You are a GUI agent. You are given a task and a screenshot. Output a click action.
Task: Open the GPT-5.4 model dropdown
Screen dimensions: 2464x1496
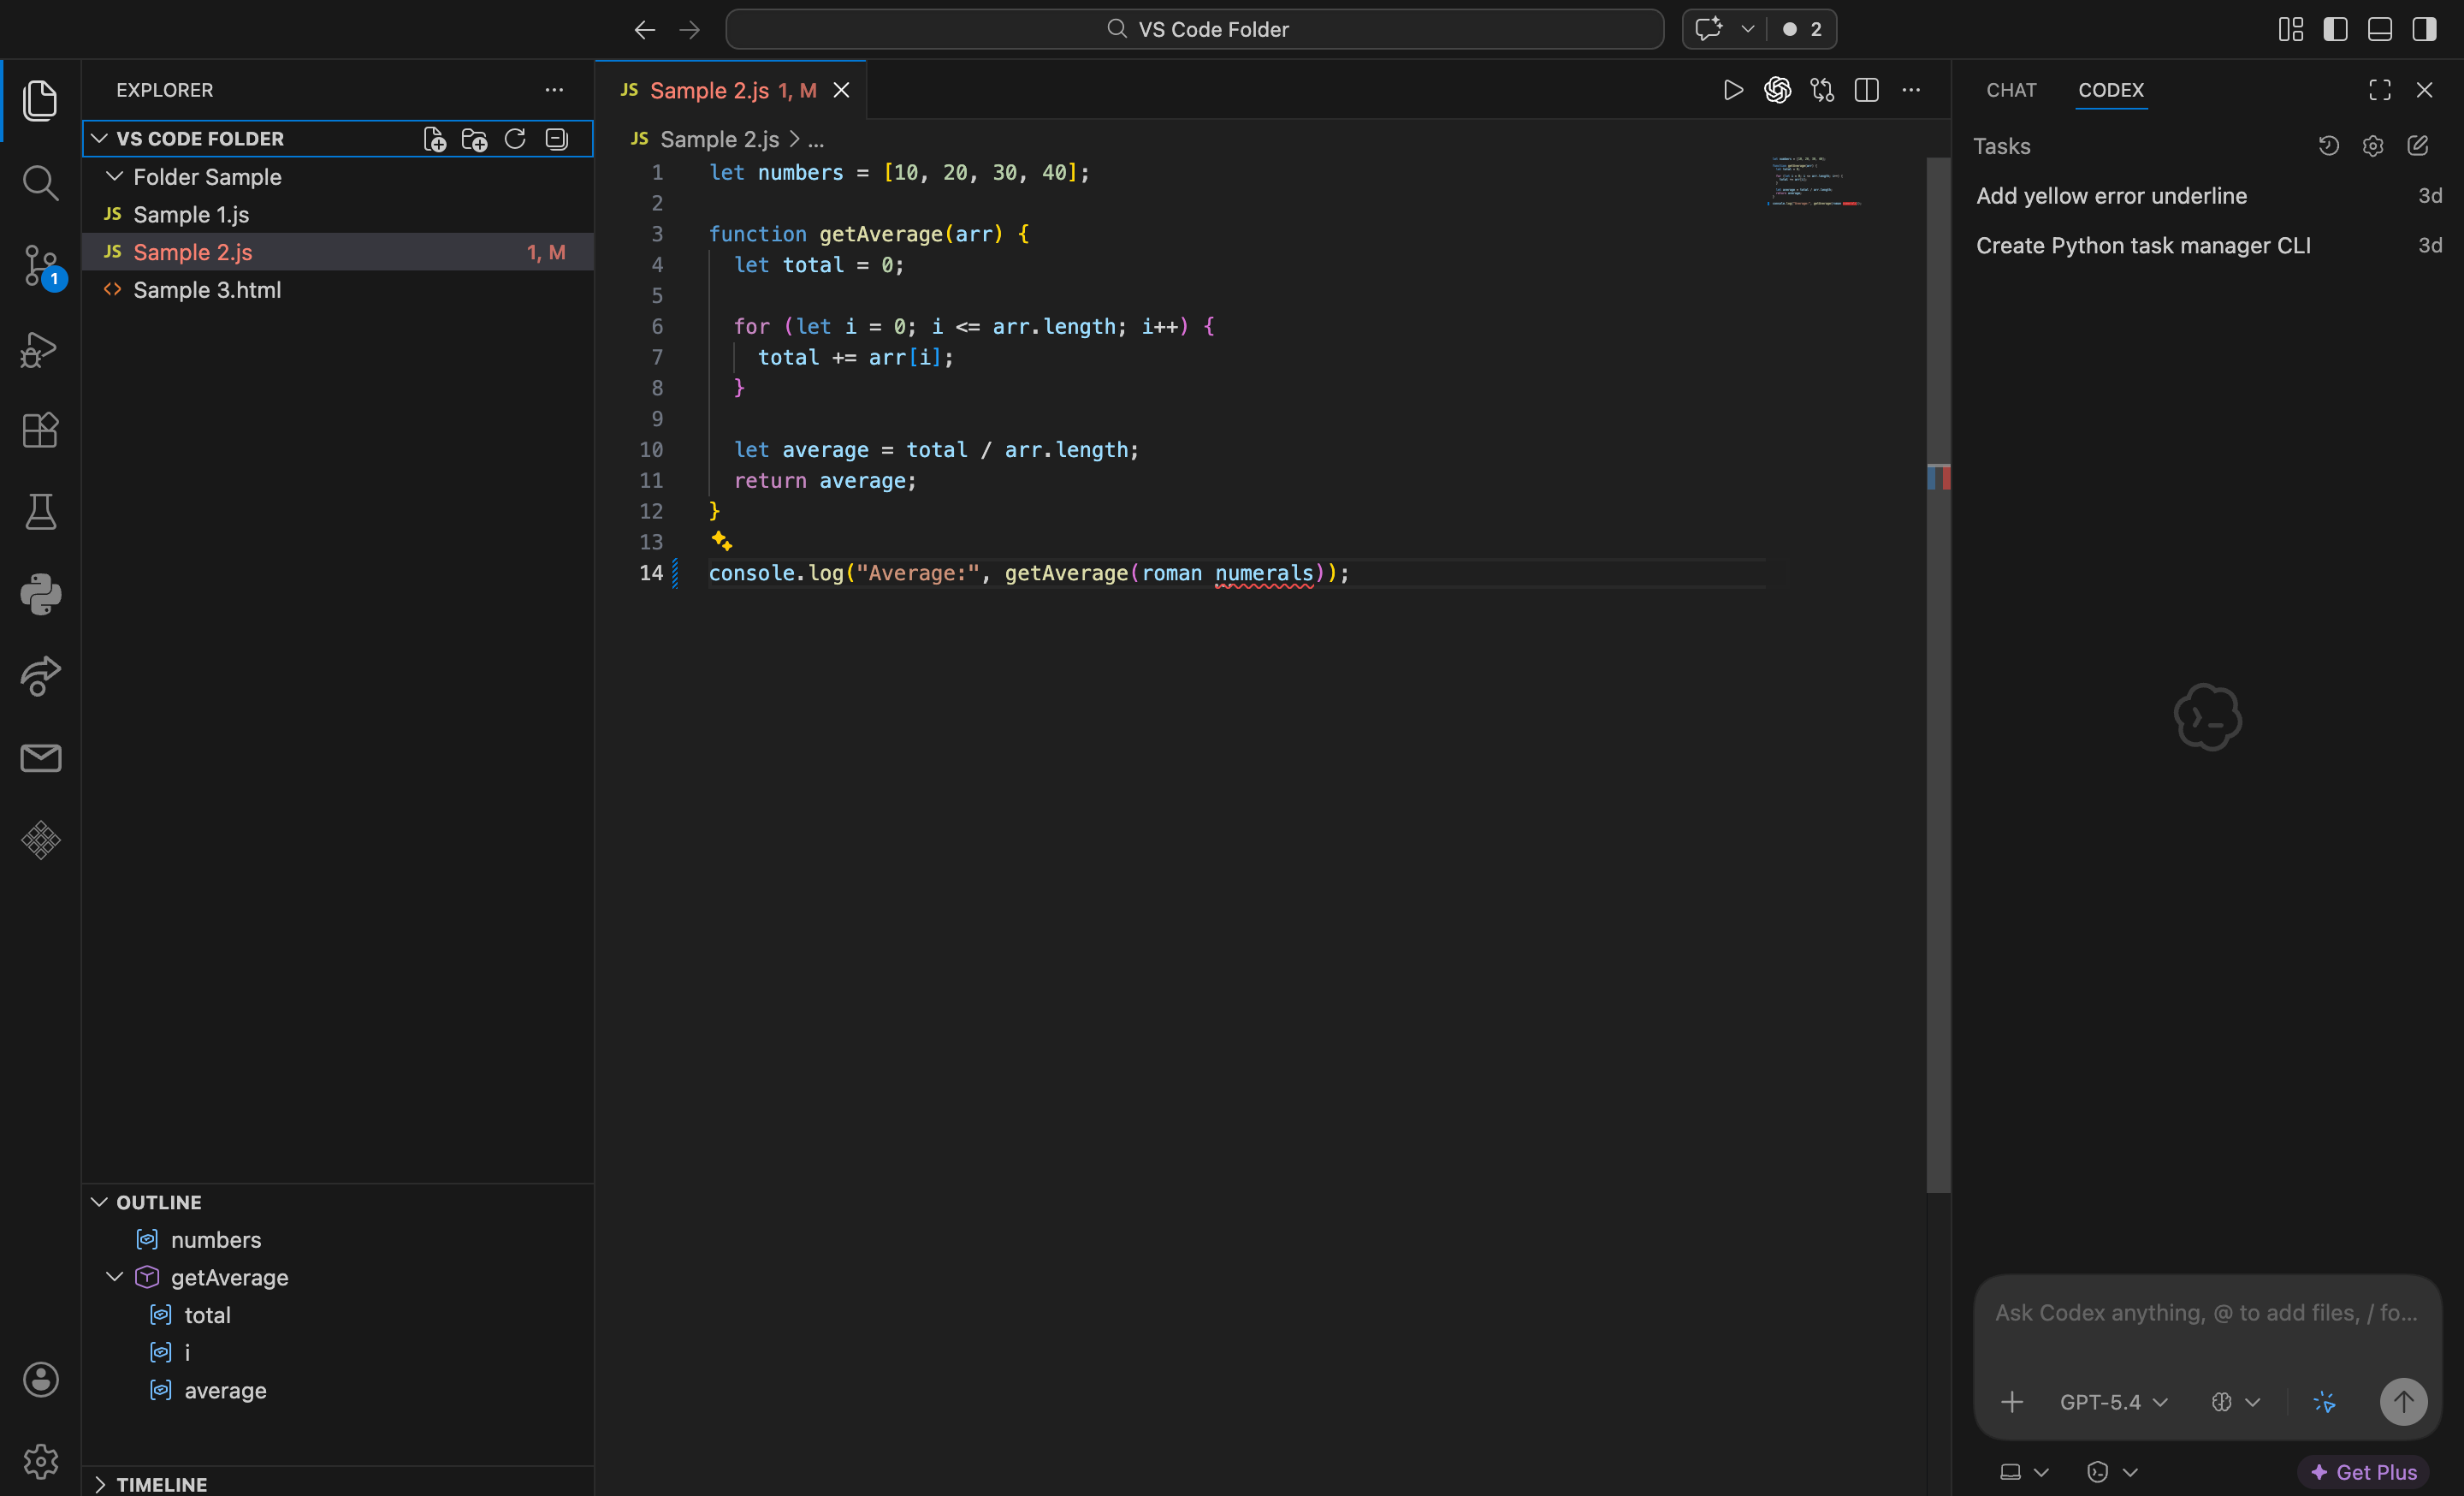(x=2113, y=1402)
